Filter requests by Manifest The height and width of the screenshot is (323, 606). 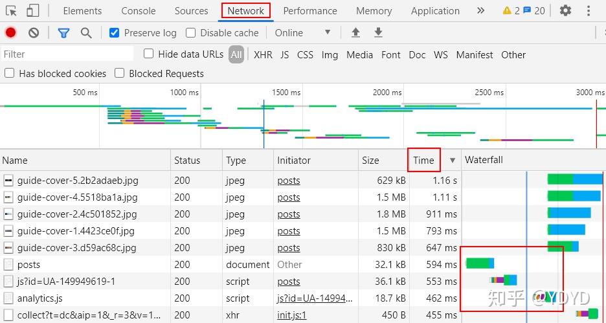point(475,55)
